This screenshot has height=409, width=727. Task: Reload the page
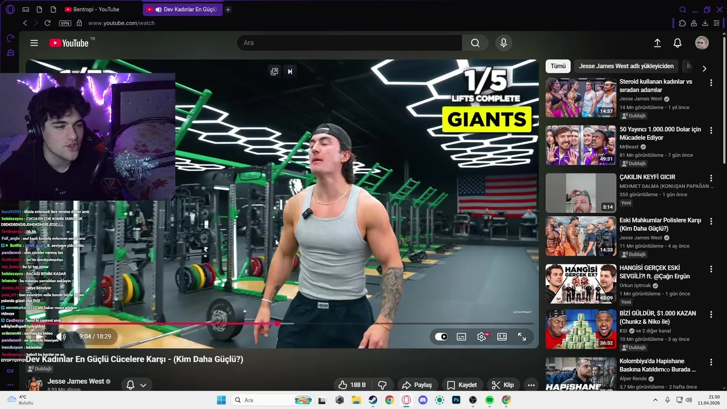(x=48, y=23)
